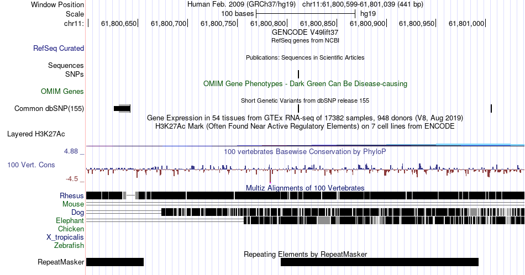Open the 100 Vert. Cons track label
This screenshot has width=525, height=275.
[x=31, y=165]
